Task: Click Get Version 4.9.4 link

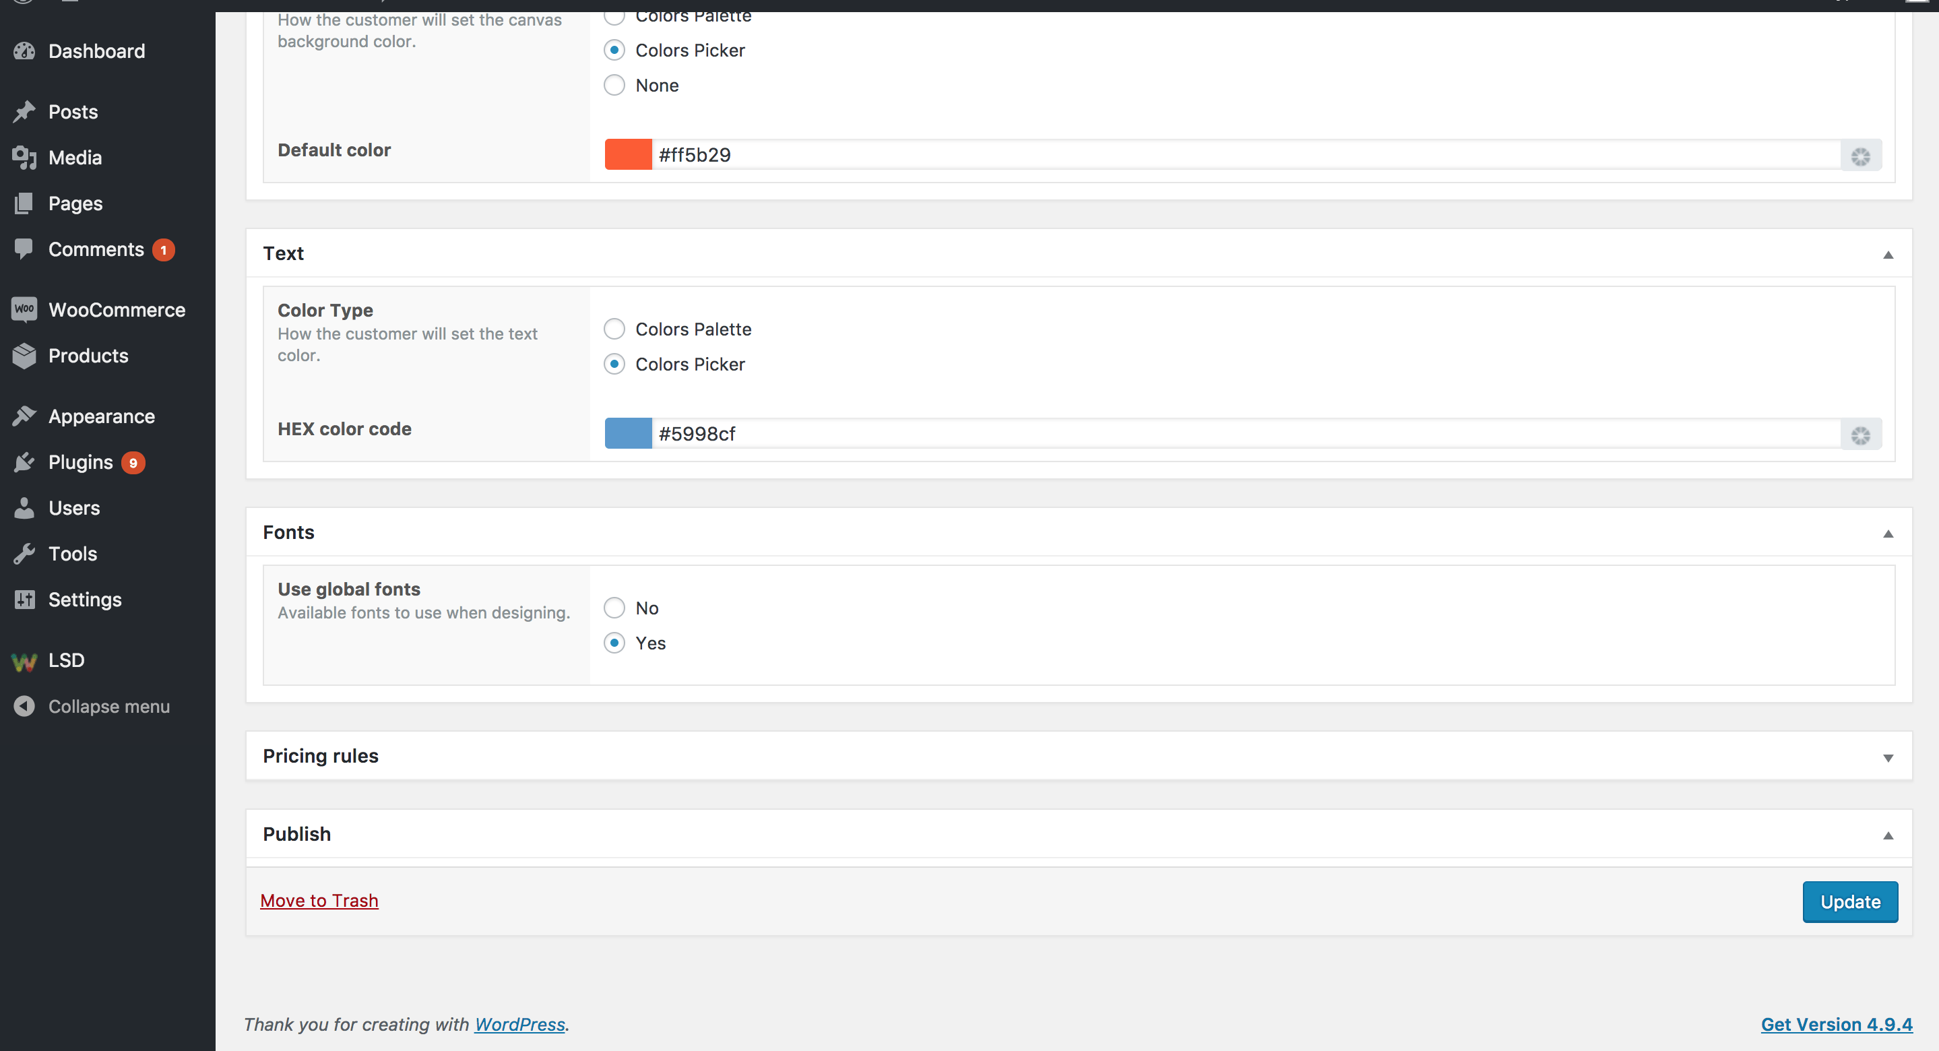Action: point(1837,1024)
